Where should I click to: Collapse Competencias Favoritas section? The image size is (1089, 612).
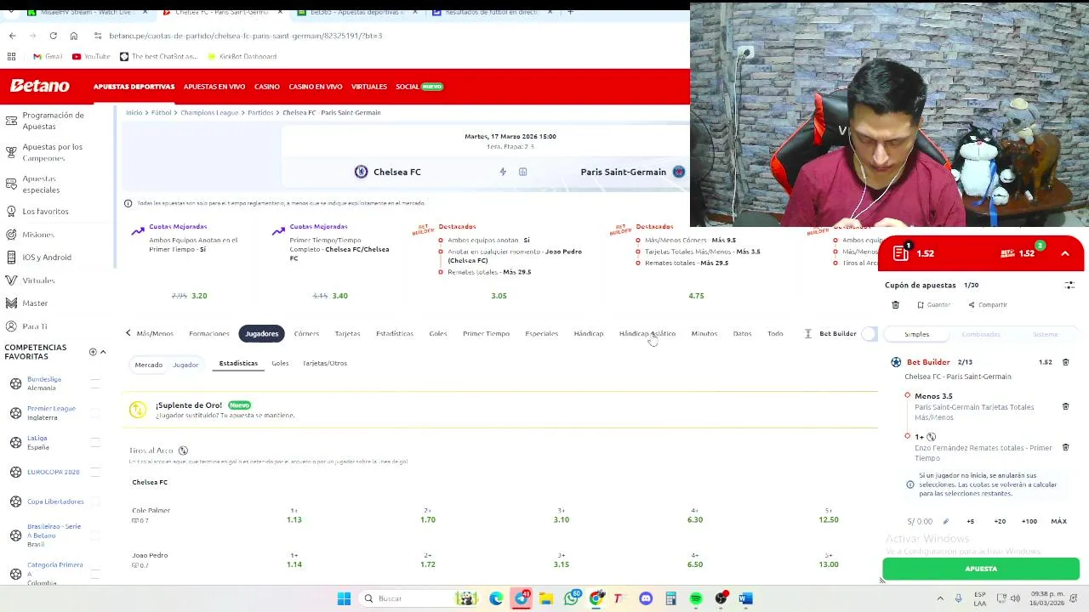click(103, 352)
